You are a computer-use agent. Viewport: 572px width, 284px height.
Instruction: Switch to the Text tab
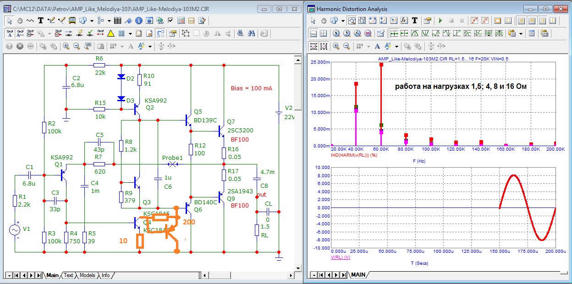[68, 275]
